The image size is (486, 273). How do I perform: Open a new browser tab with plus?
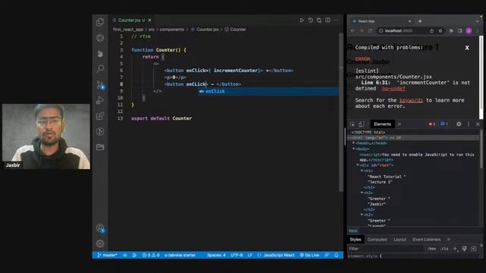(420, 21)
